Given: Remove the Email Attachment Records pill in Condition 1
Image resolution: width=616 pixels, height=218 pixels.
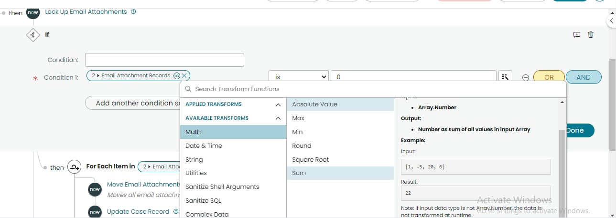Looking at the screenshot, I should click(184, 75).
